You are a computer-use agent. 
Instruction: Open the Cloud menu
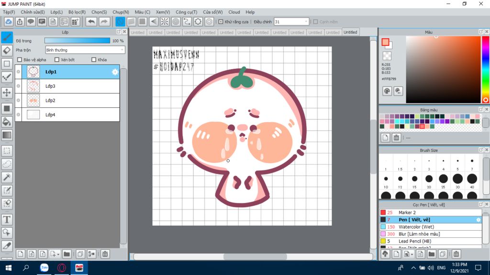(234, 12)
